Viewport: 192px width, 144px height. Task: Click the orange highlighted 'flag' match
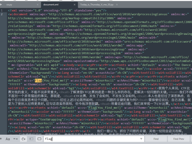tap(39, 80)
